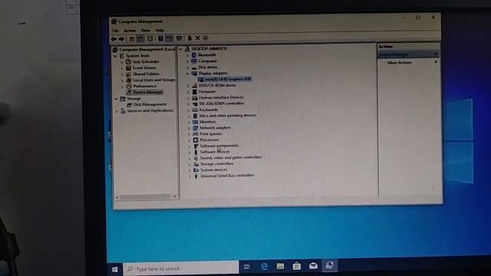The width and height of the screenshot is (491, 276).
Task: Select the Storage tree label
Action: 133,99
